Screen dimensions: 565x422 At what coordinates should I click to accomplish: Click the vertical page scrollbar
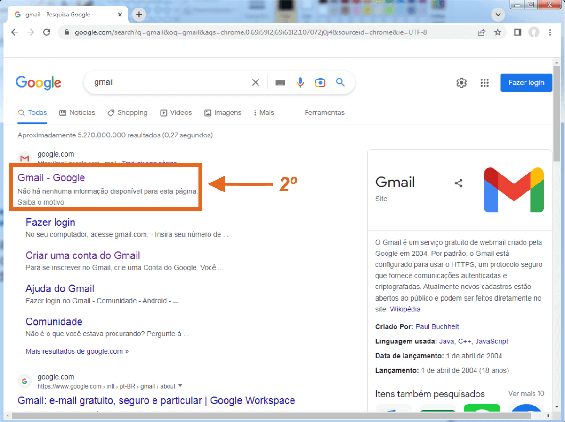[x=557, y=113]
